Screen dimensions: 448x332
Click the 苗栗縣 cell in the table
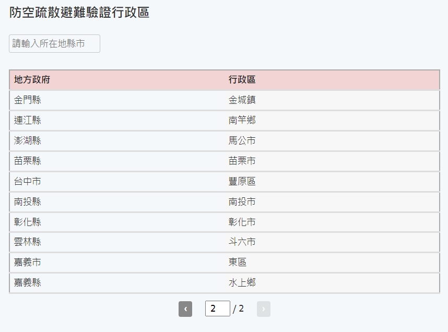point(28,161)
